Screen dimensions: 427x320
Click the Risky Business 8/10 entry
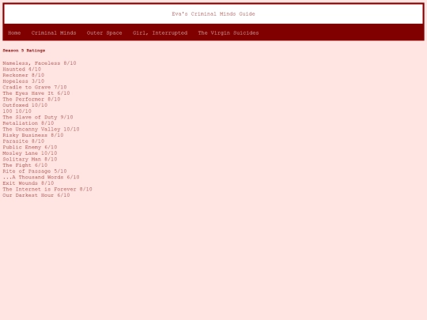click(x=33, y=135)
